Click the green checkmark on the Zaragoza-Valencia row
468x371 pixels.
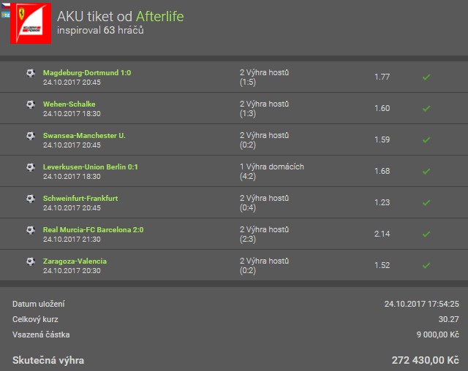pos(426,265)
